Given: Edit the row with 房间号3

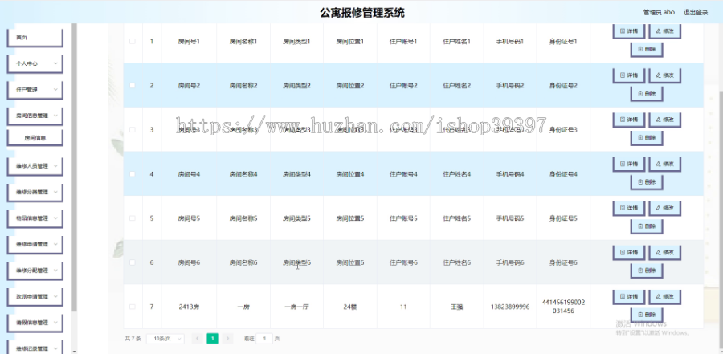Looking at the screenshot, I should (664, 120).
